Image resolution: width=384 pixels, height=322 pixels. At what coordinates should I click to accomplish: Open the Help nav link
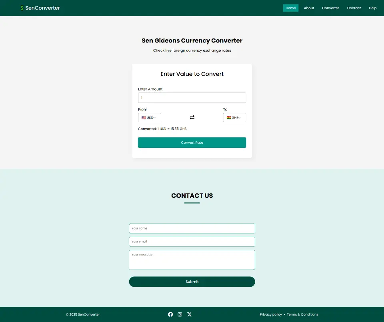[x=372, y=8]
